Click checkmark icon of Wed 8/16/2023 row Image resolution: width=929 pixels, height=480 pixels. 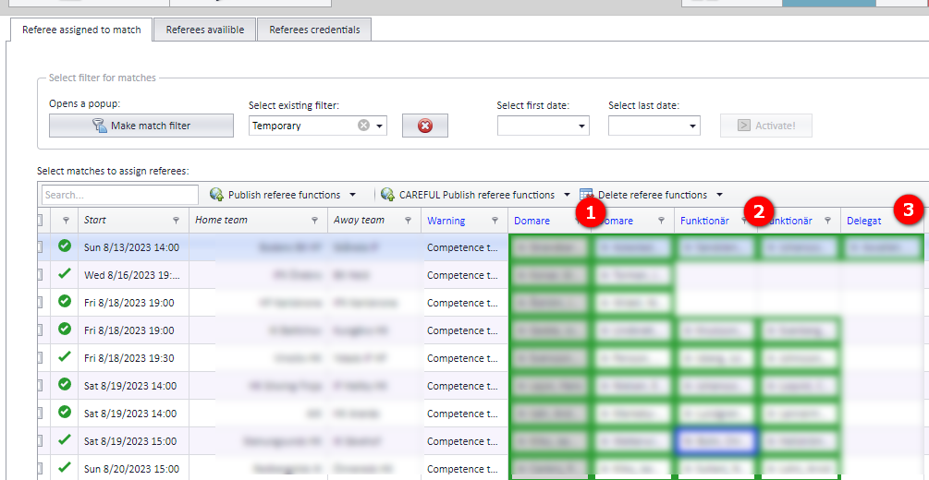click(x=65, y=273)
